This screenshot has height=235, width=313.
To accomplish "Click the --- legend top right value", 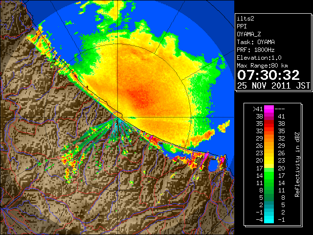I will pos(280,109).
